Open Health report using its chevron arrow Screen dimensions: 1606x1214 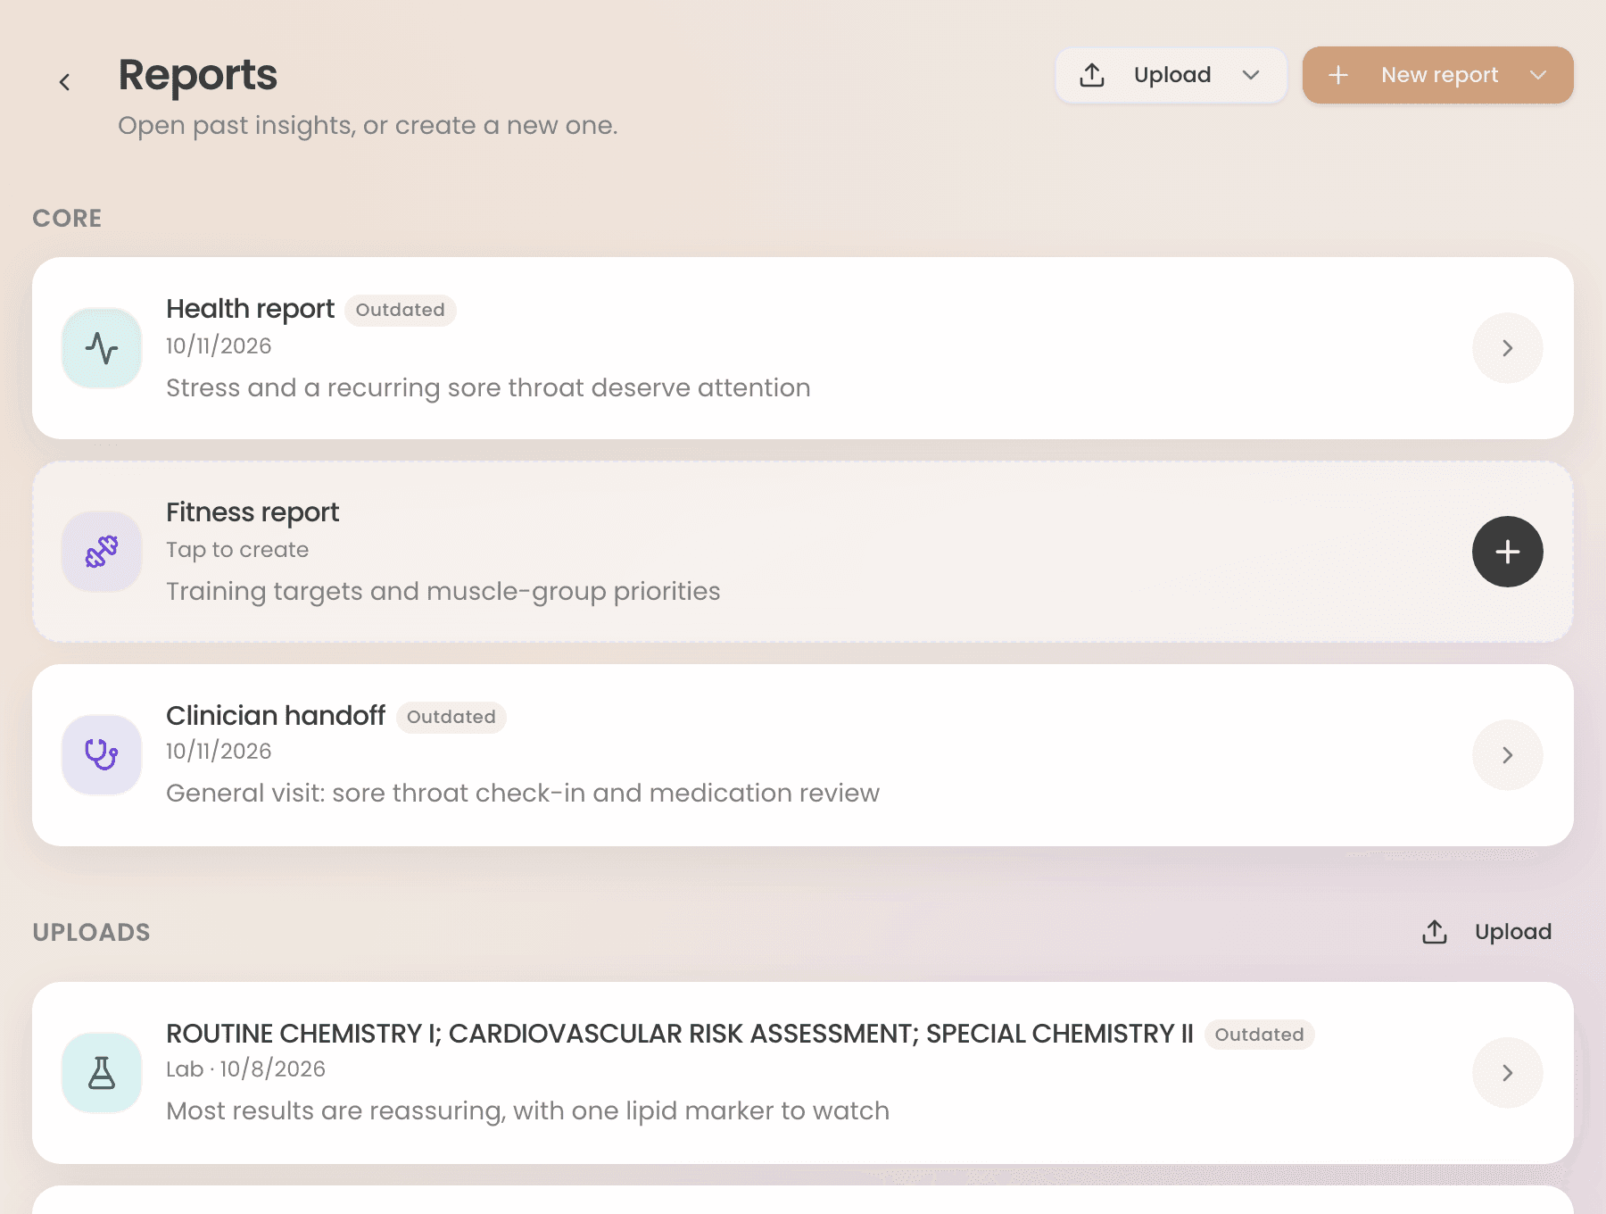click(x=1508, y=348)
